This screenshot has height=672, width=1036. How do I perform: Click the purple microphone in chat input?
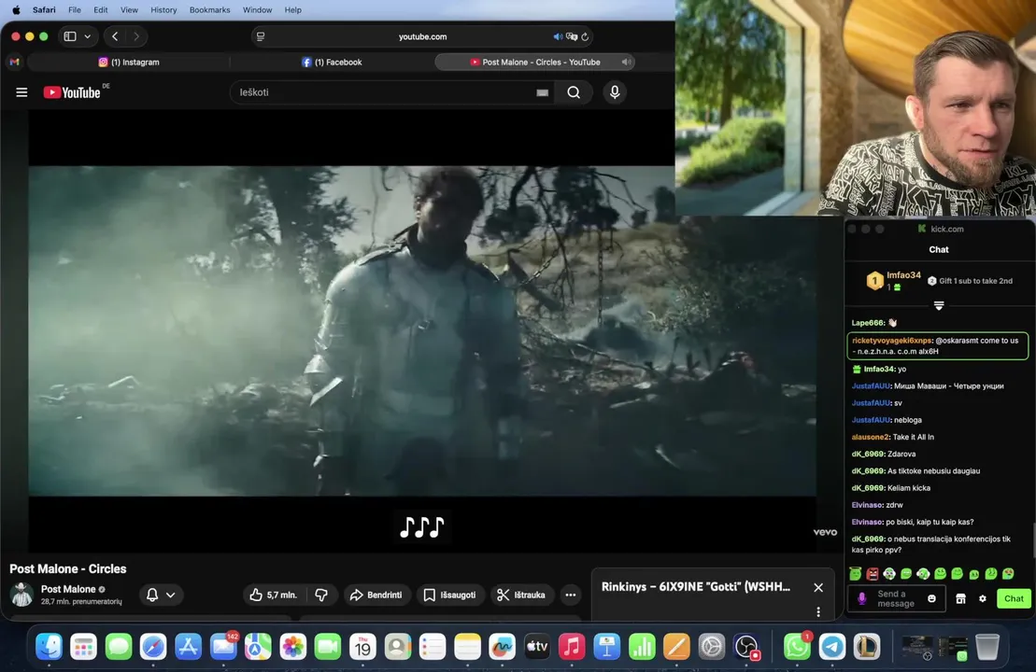[861, 598]
